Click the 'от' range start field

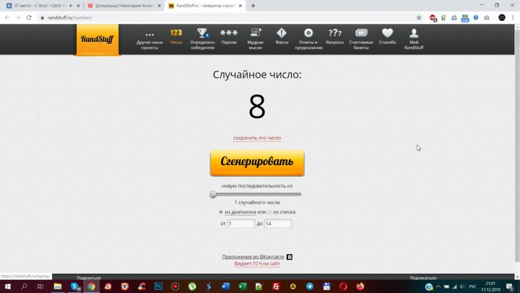pos(241,224)
